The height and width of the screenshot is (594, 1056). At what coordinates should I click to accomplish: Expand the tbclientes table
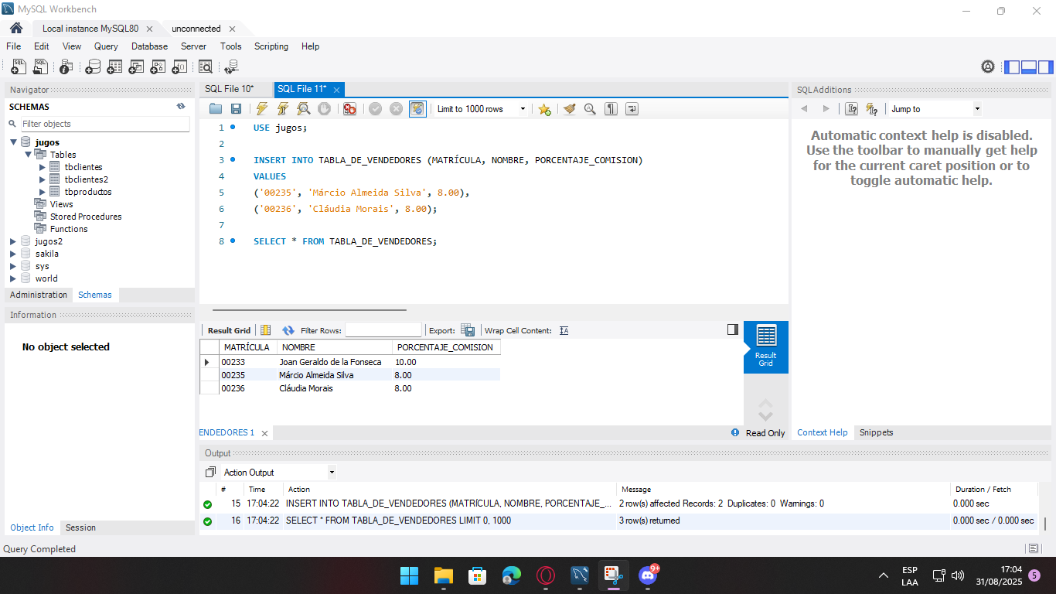[43, 167]
